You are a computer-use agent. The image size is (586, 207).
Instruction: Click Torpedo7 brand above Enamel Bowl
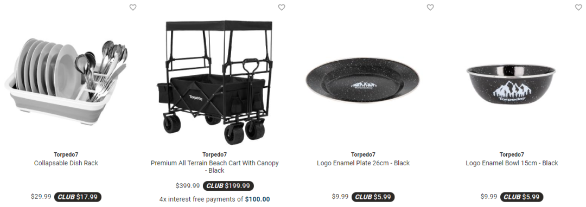(x=512, y=154)
